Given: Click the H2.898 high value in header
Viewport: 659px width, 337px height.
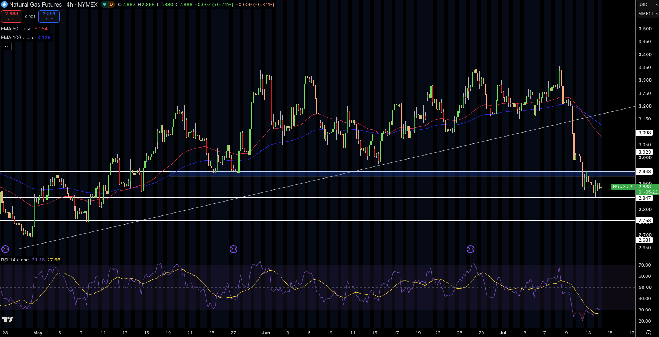Looking at the screenshot, I should pos(146,4).
